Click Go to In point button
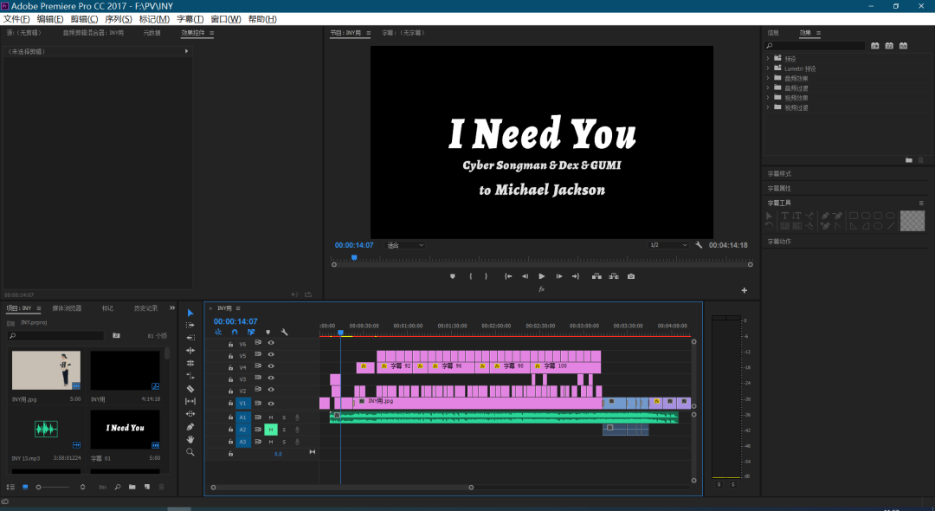This screenshot has width=935, height=511. 508,276
